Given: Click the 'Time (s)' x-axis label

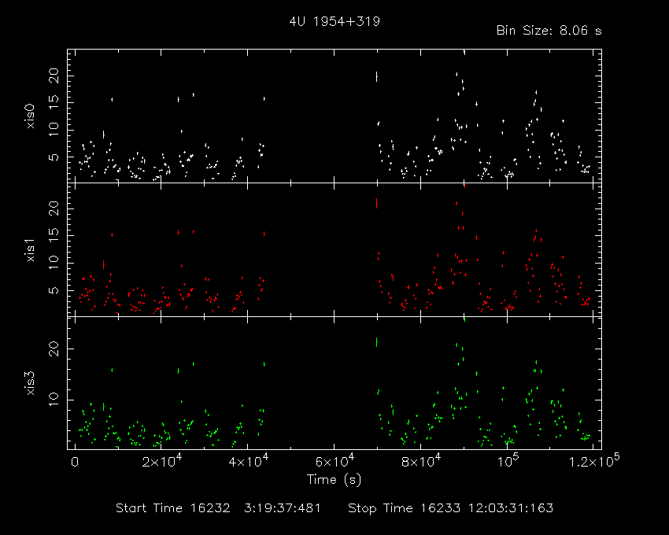Looking at the screenshot, I should [x=334, y=480].
